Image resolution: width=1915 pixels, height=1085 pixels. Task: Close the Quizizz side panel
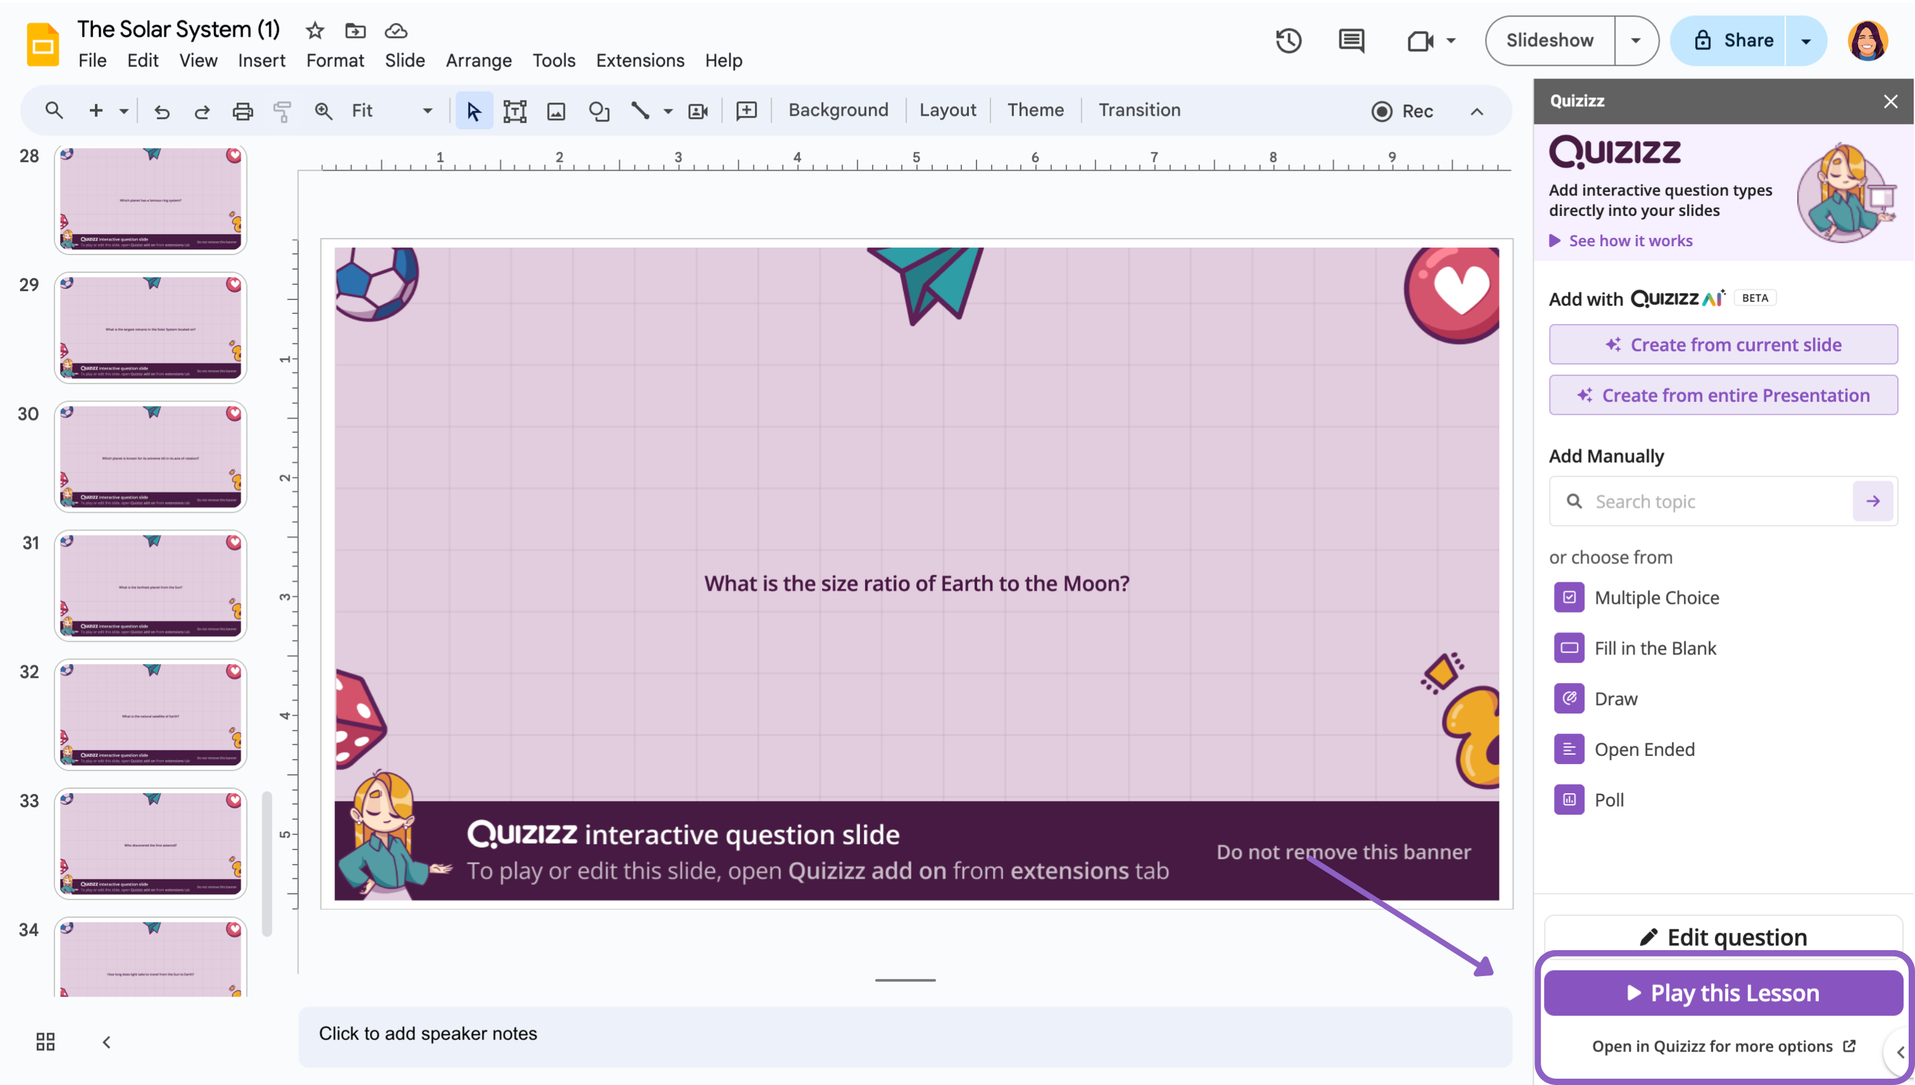point(1890,101)
